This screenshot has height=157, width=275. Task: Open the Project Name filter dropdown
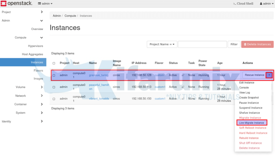tap(162, 44)
